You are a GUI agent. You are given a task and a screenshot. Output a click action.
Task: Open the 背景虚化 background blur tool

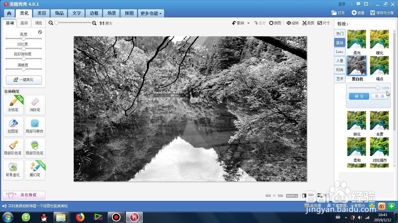(13, 170)
